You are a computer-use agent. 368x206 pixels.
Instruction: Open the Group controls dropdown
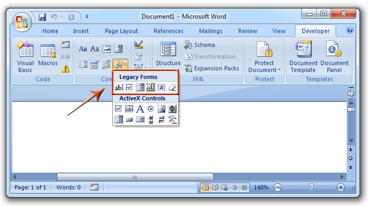pyautogui.click(x=140, y=67)
